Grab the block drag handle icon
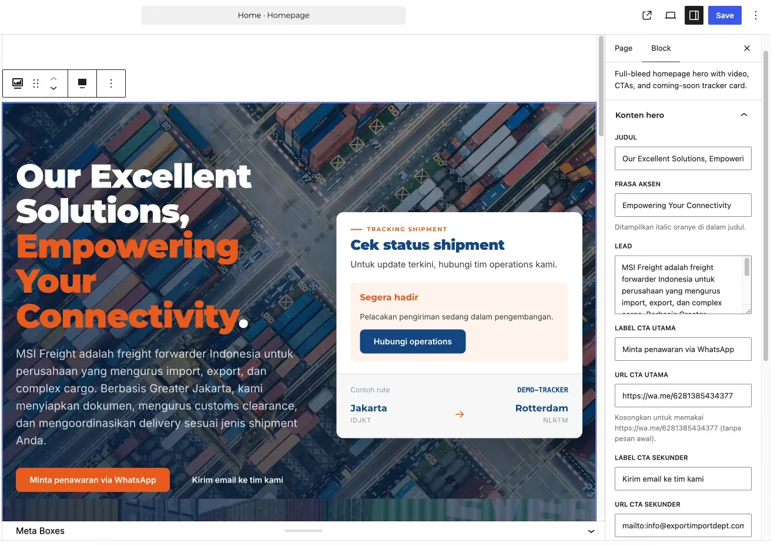The image size is (774, 546). pyautogui.click(x=36, y=83)
